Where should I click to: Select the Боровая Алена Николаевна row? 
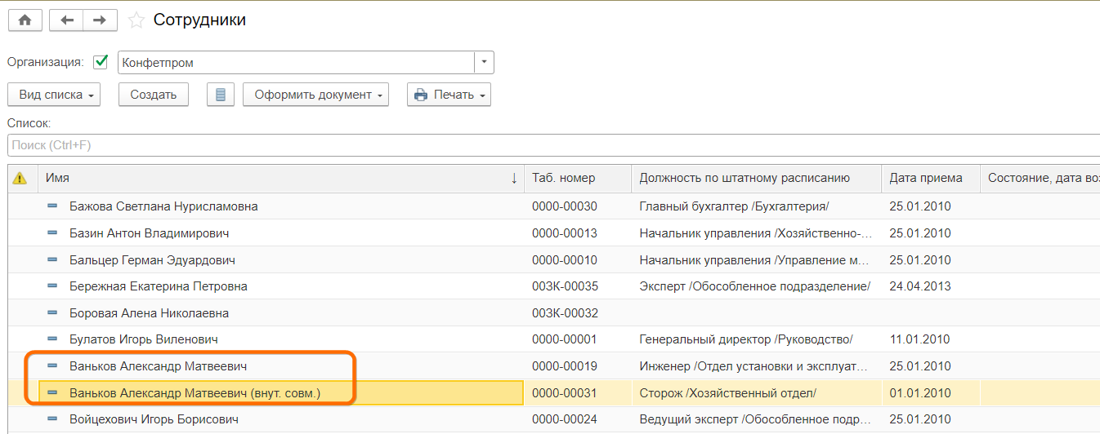(149, 313)
